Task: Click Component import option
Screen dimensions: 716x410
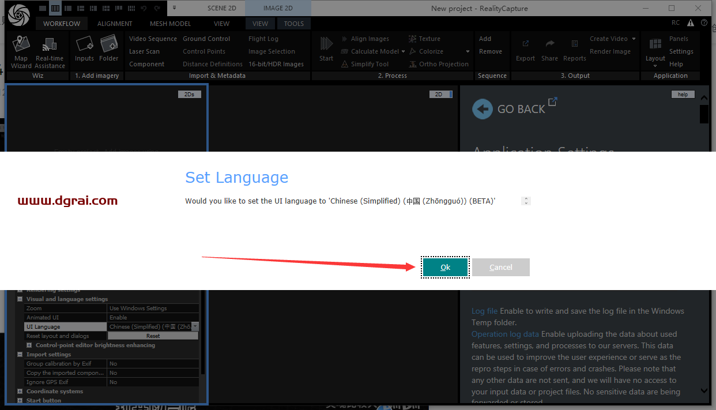Action: [x=146, y=64]
